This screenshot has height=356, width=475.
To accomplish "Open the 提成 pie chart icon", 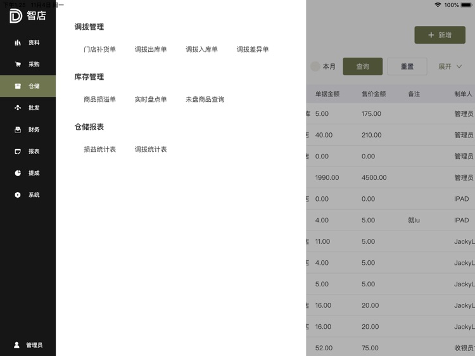I will [18, 173].
